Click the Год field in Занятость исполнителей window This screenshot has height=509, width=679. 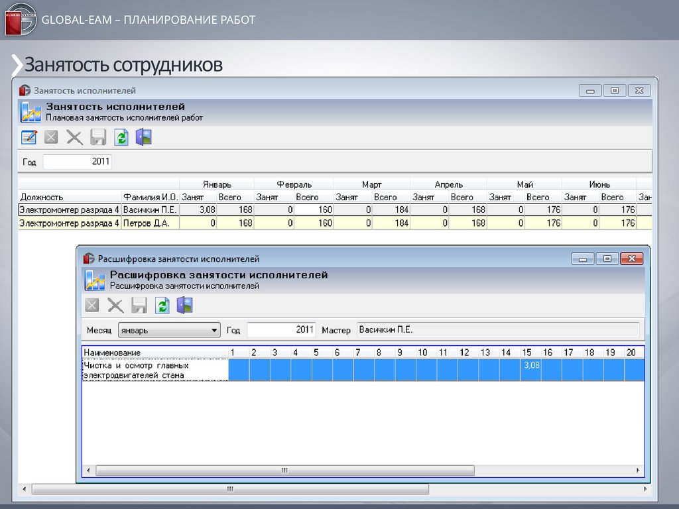(x=77, y=162)
